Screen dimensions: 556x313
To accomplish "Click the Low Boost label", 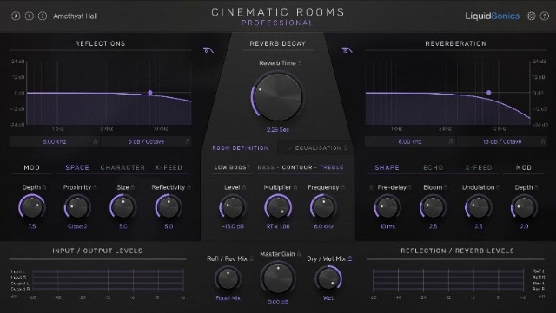I will click(x=232, y=167).
